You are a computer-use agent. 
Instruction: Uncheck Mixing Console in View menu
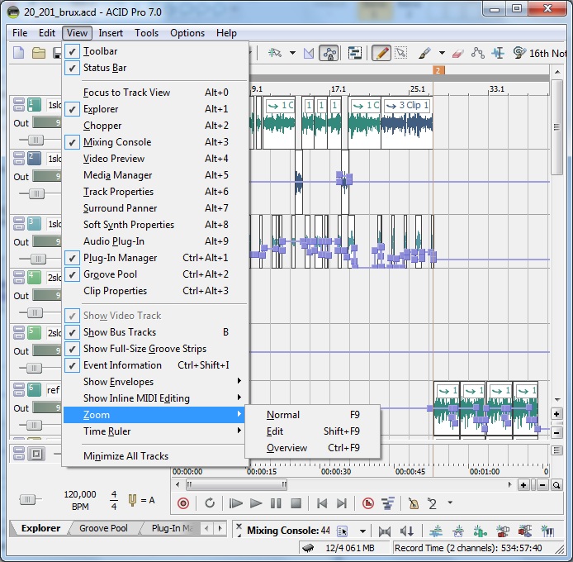pos(116,142)
